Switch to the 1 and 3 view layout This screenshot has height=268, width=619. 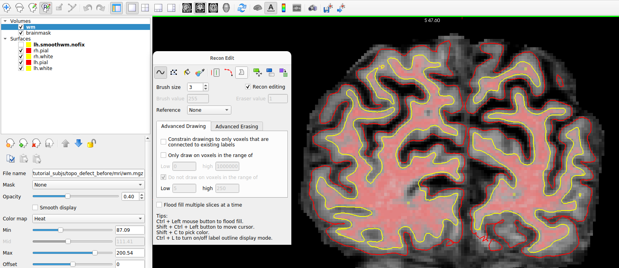[158, 7]
